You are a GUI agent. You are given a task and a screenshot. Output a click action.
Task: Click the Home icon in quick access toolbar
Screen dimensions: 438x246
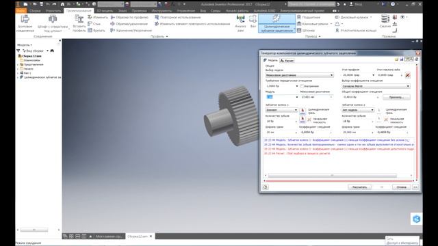[62, 4]
